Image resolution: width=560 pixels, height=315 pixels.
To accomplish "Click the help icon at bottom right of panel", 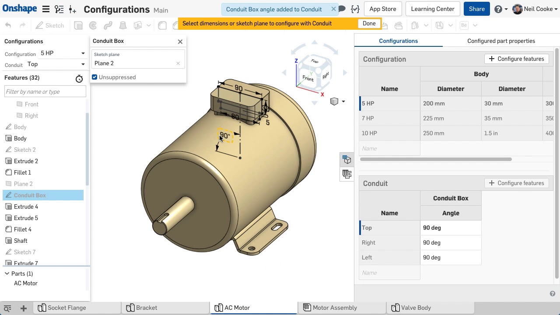I will pos(553,294).
